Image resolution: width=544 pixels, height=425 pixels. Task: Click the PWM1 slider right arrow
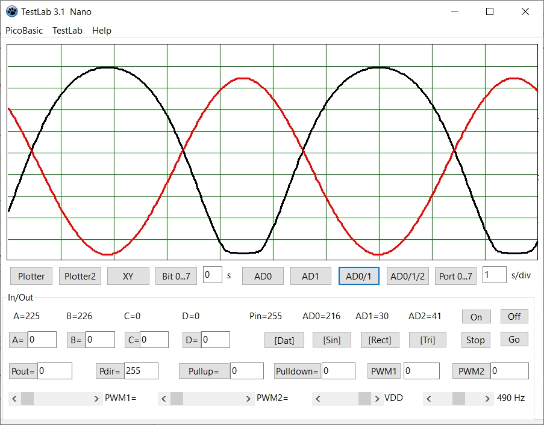(97, 398)
